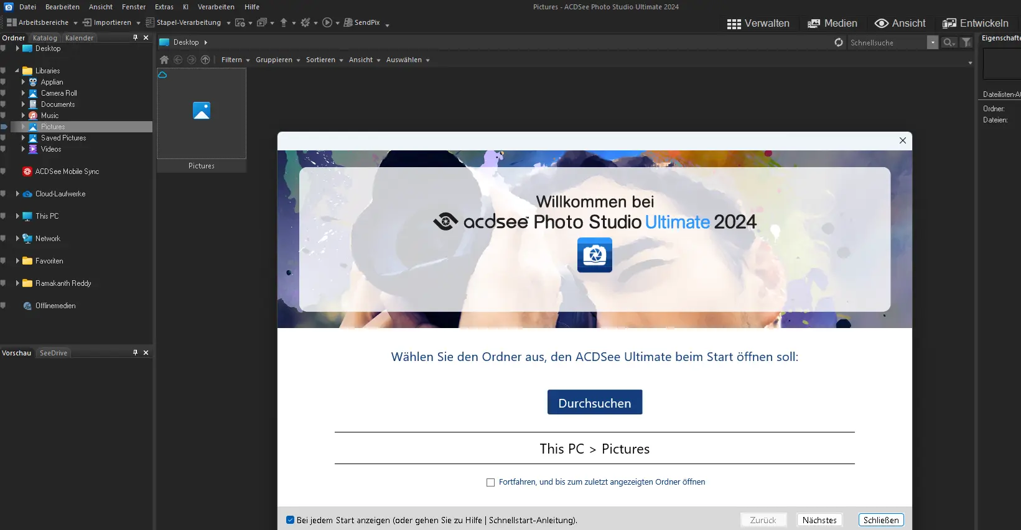The width and height of the screenshot is (1021, 530).
Task: Toggle Easy-Select marker for ACDSee Mobile Sync
Action: coord(3,171)
